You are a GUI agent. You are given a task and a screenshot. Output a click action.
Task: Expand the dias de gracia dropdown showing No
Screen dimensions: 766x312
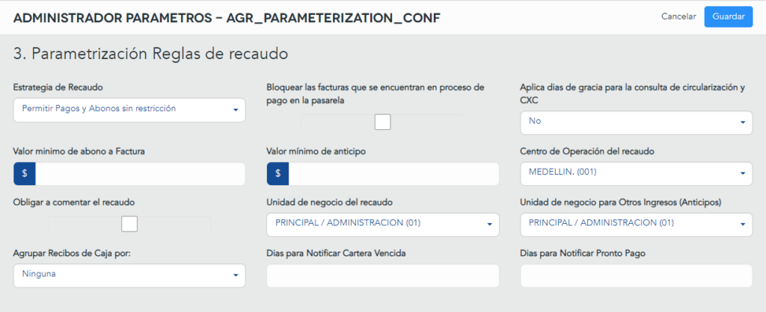637,122
